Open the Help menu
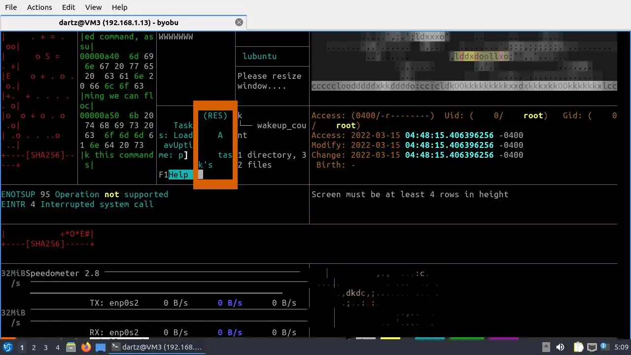Image resolution: width=631 pixels, height=355 pixels. tap(119, 7)
